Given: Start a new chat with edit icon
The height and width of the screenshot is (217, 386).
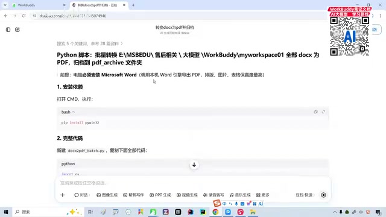Looking at the screenshot, I should click(x=17, y=30).
